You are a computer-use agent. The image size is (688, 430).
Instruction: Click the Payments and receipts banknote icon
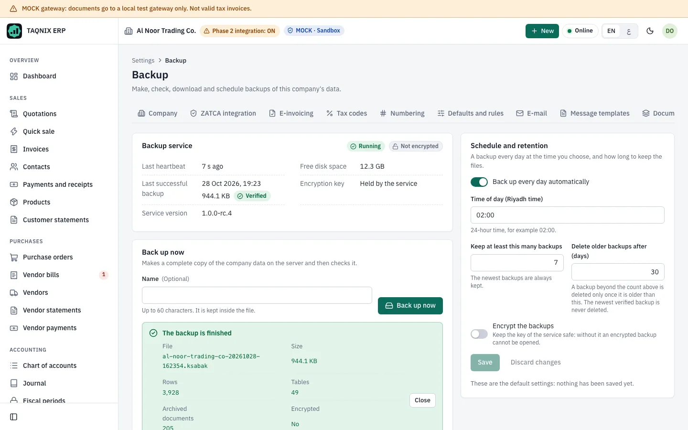[x=14, y=185]
